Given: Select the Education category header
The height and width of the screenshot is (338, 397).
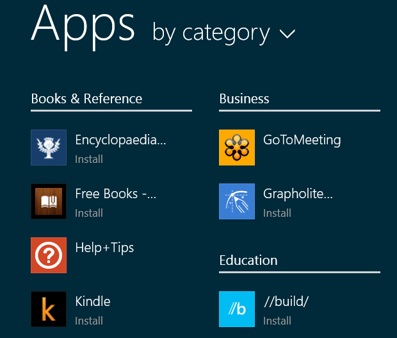Looking at the screenshot, I should [248, 260].
